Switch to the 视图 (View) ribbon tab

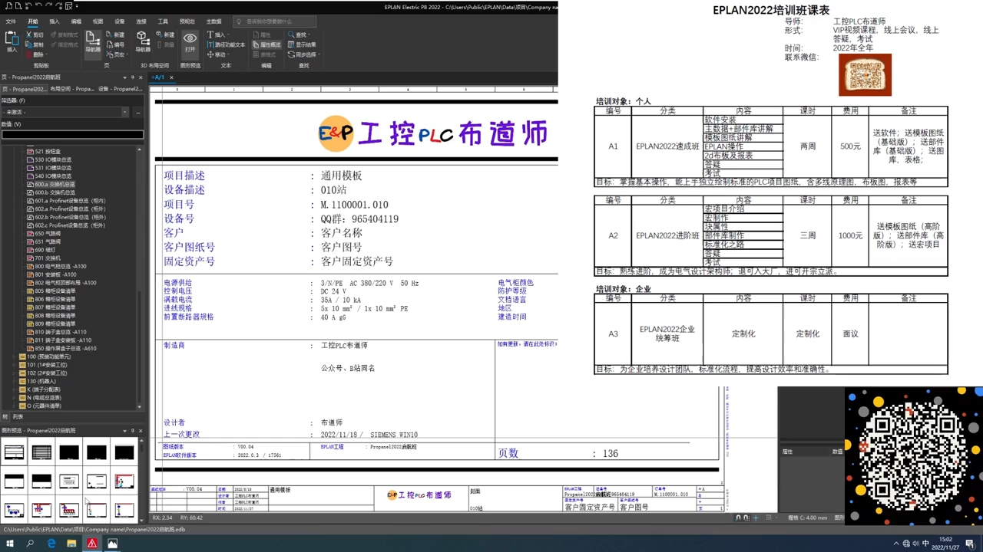(x=98, y=21)
